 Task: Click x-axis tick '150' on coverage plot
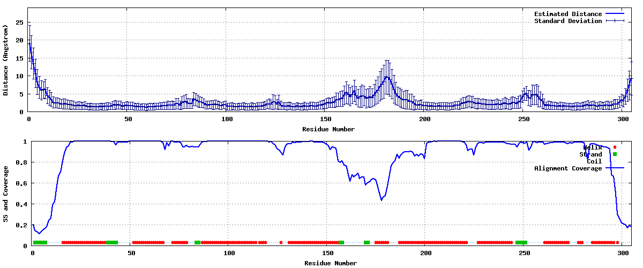(x=327, y=252)
